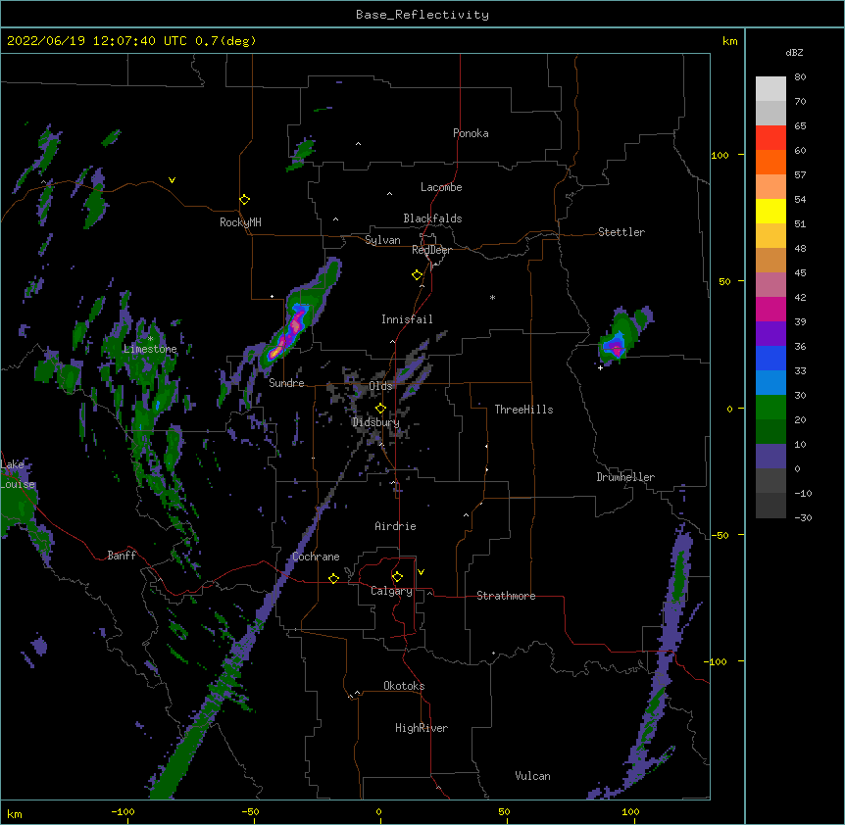Click the white asterisk marker east of Innisfail
845x825 pixels.
492,297
